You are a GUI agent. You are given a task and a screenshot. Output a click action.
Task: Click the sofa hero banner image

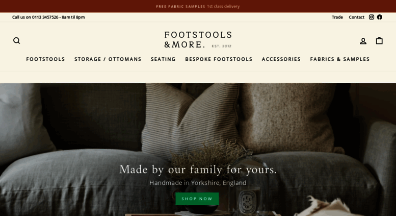click(x=198, y=150)
